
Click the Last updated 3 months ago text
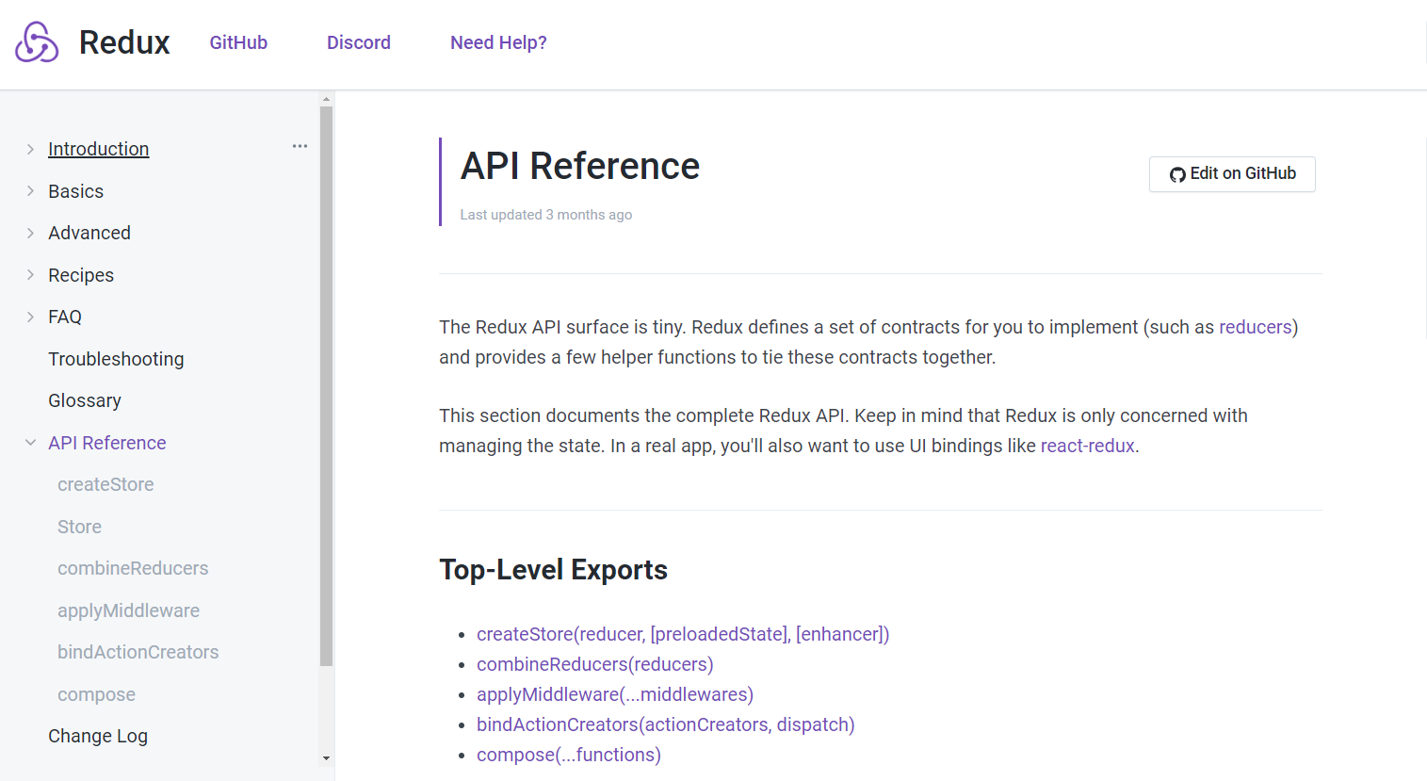546,215
